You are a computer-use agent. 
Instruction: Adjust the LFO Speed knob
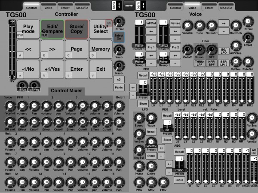[x=139, y=118]
